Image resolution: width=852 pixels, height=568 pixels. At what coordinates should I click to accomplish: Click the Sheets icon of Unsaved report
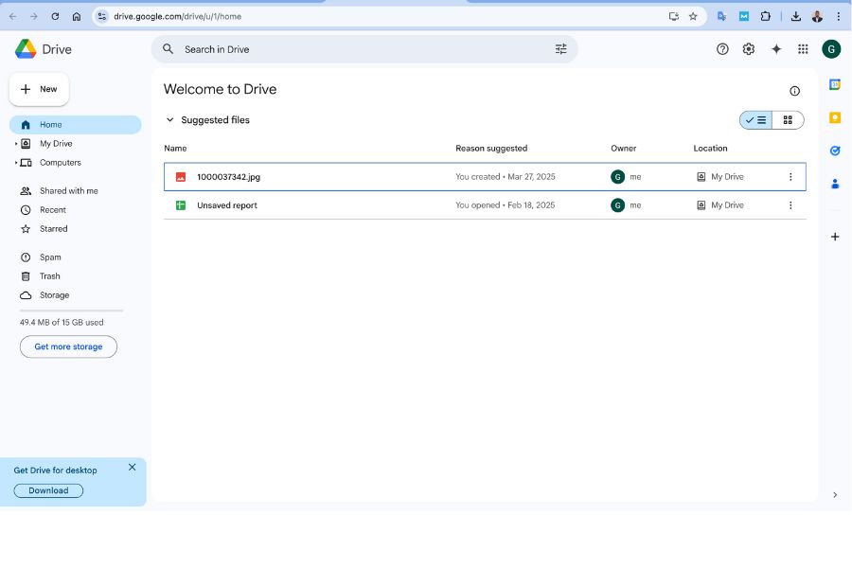click(181, 204)
